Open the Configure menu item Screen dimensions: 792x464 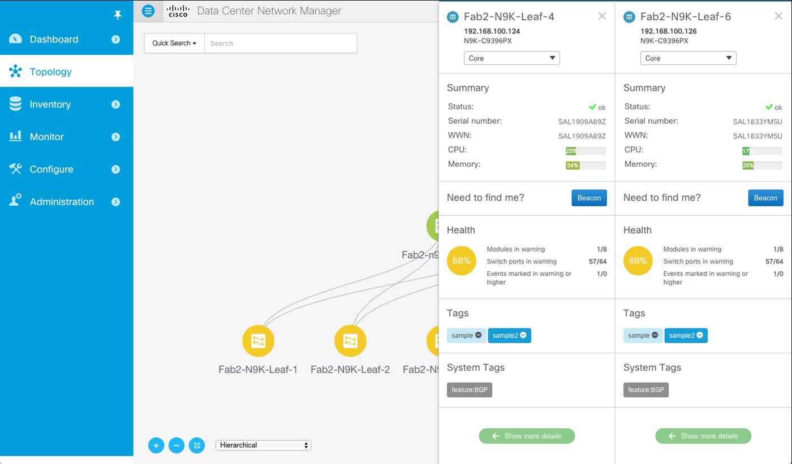click(x=67, y=169)
